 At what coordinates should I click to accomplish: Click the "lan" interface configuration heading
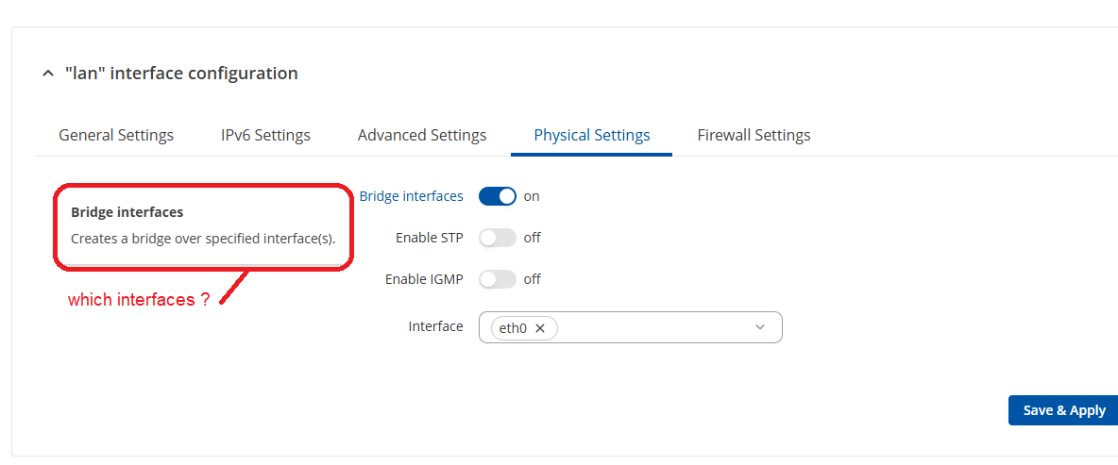(181, 74)
